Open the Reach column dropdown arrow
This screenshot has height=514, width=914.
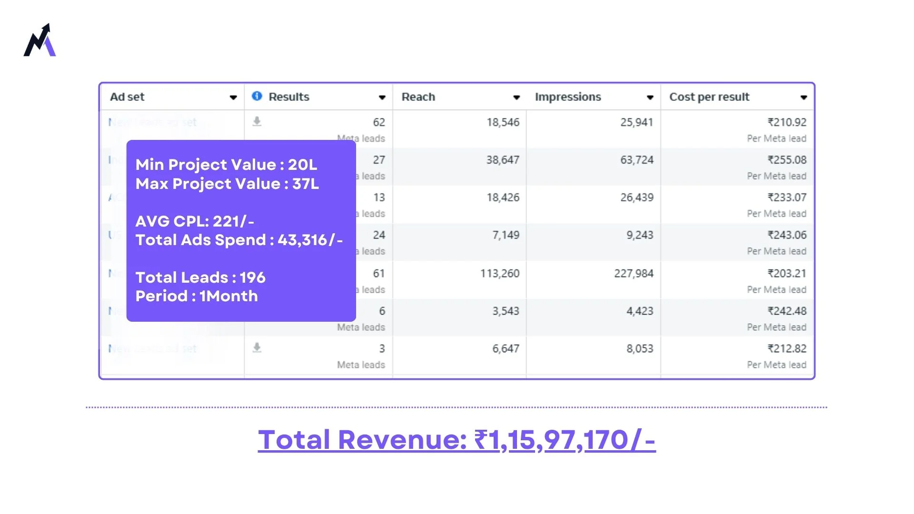pos(517,98)
